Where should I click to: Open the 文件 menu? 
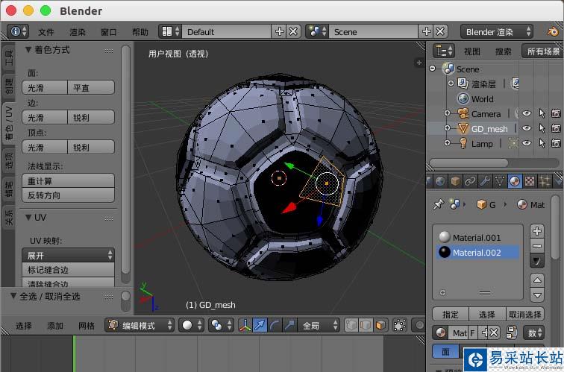pyautogui.click(x=46, y=32)
